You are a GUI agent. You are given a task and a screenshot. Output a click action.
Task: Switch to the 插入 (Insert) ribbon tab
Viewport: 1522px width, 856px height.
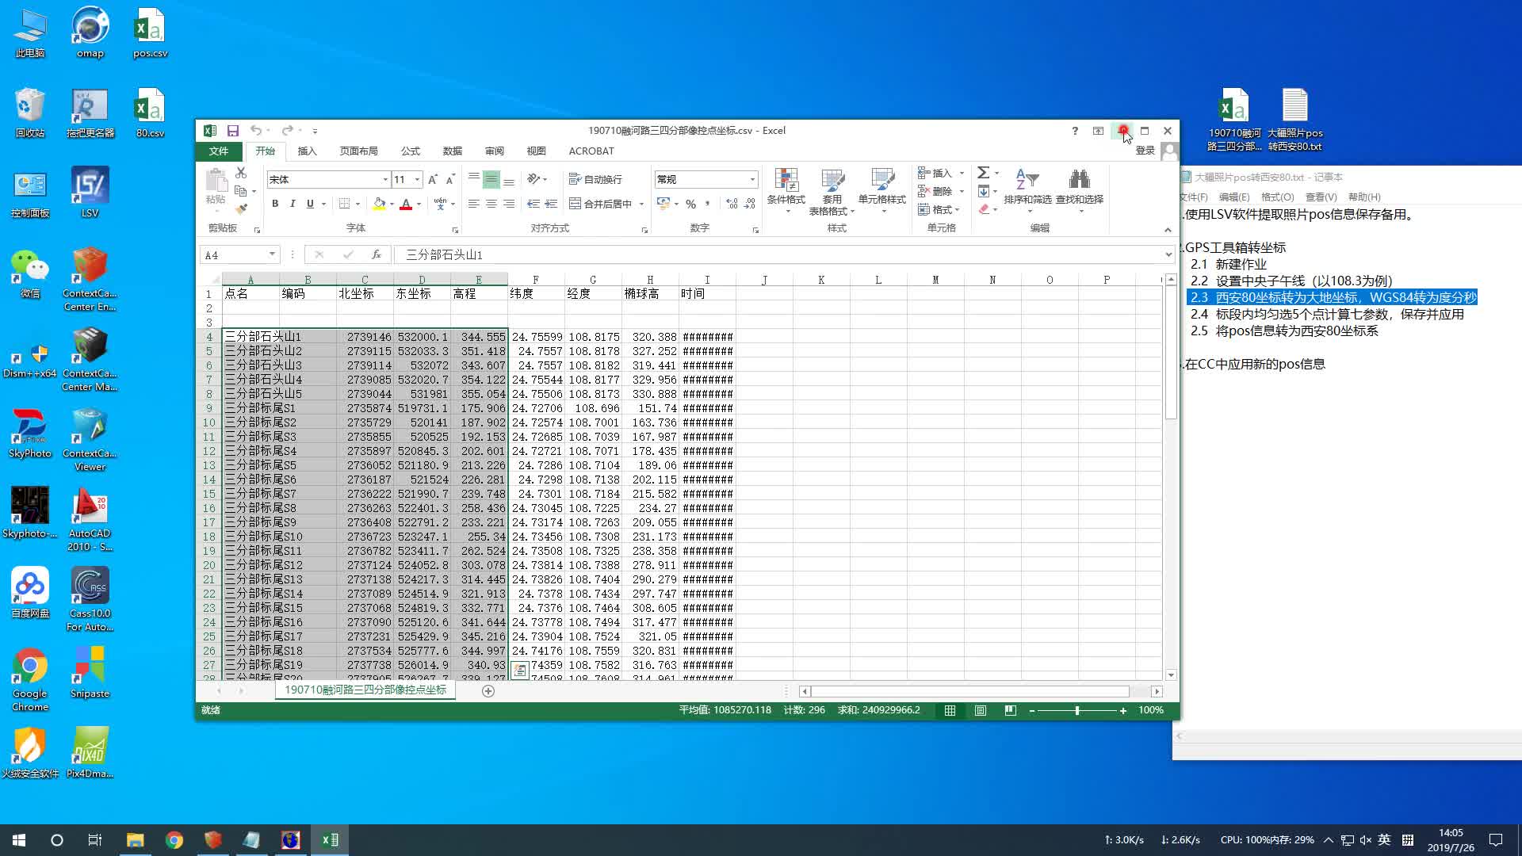pos(307,151)
